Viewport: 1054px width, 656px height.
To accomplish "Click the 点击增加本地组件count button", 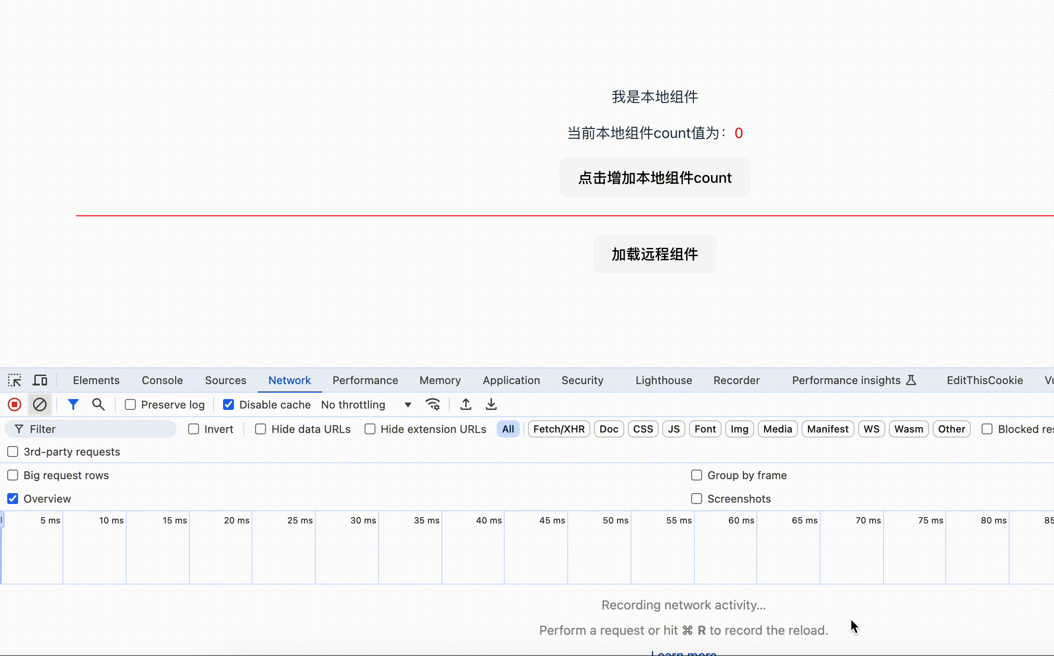I will pyautogui.click(x=655, y=178).
